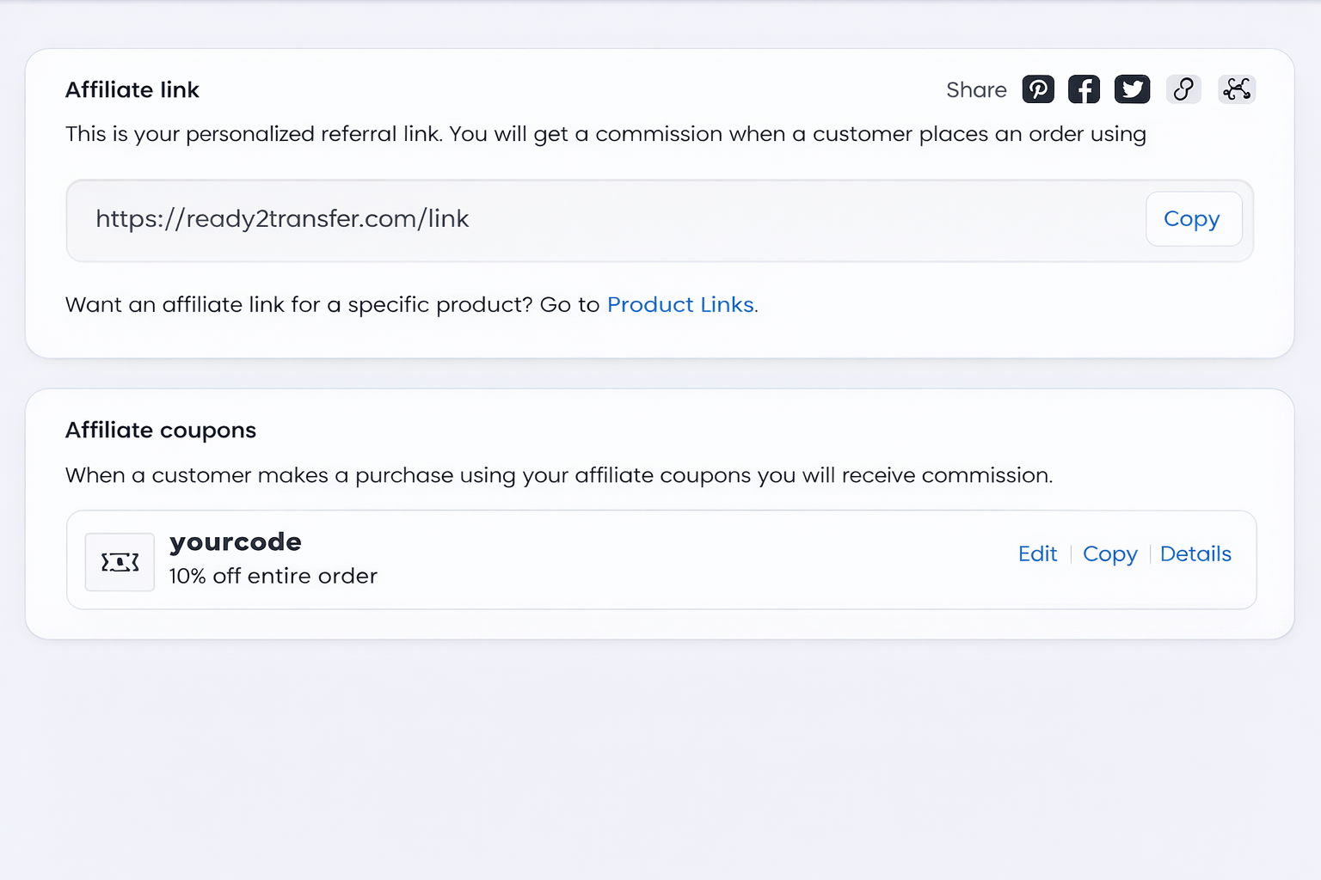Click the Share label
This screenshot has height=880, width=1321.
(x=976, y=90)
